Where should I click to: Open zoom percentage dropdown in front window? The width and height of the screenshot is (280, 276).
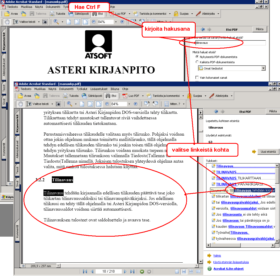129,104
